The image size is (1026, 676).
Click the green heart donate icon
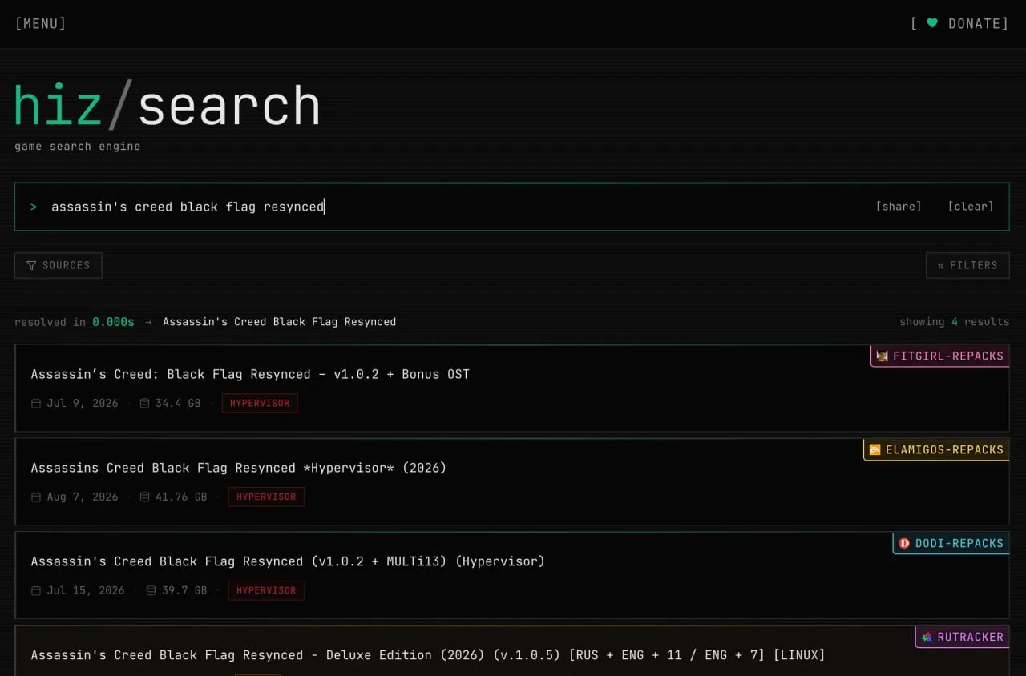tap(932, 23)
